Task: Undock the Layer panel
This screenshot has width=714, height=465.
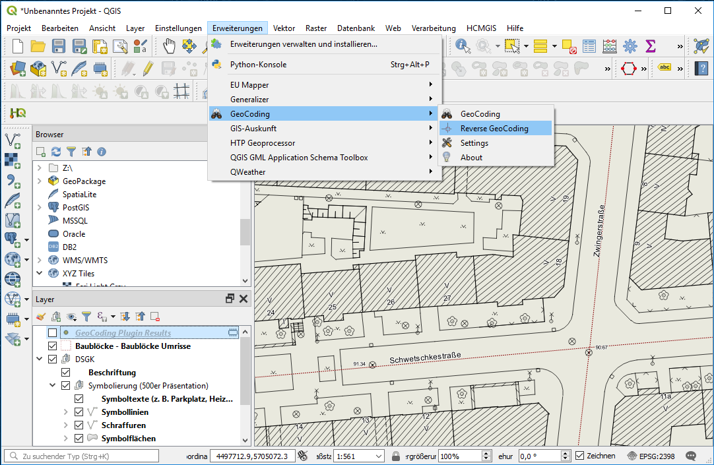Action: pyautogui.click(x=230, y=299)
